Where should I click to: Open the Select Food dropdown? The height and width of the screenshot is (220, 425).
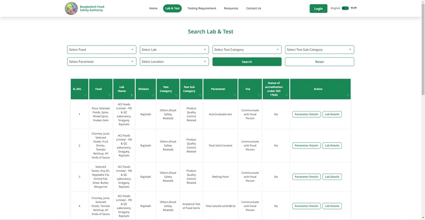[102, 50]
